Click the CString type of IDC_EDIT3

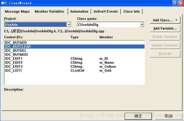(x=76, y=66)
